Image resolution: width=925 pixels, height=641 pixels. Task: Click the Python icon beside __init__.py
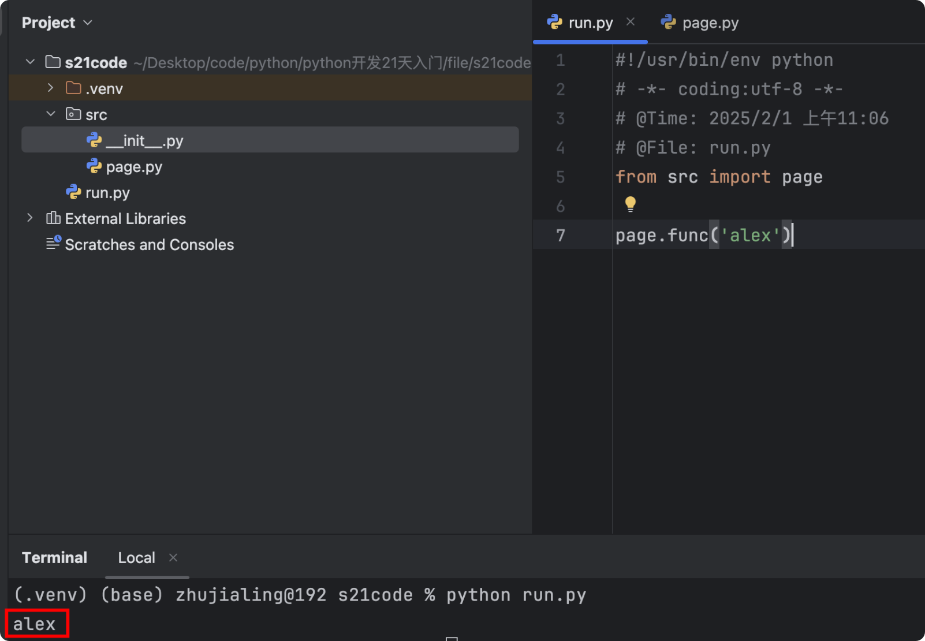pos(94,140)
